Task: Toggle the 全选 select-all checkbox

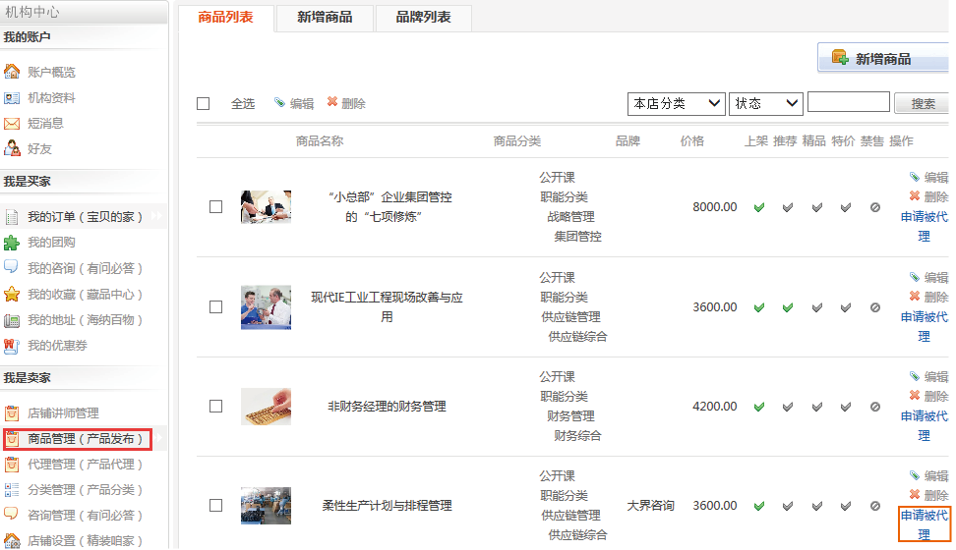Action: 204,104
